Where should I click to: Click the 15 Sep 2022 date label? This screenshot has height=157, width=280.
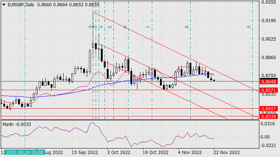coord(85,152)
